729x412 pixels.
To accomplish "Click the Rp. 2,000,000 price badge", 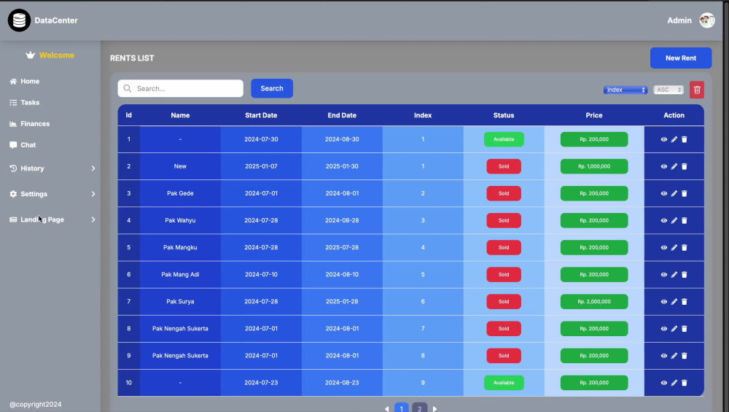I will tap(594, 302).
